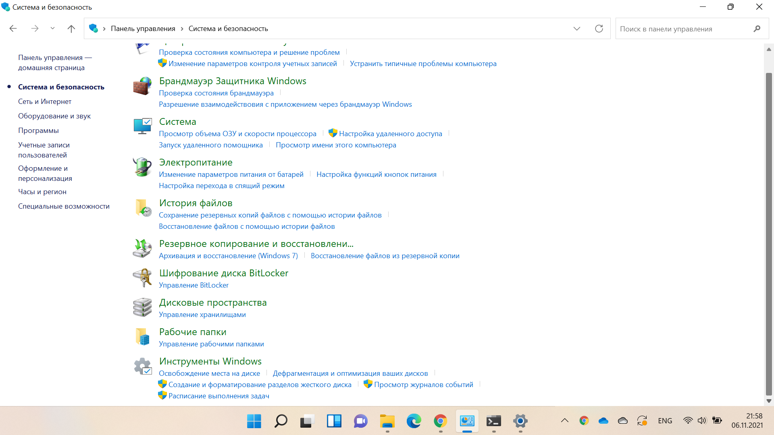The width and height of the screenshot is (774, 435).
Task: Click the volume icon in the system tray
Action: click(702, 420)
